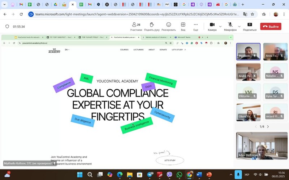This screenshot has width=289, height=180.
Task: Toggle the Микрофон mute
Action: [230, 27]
